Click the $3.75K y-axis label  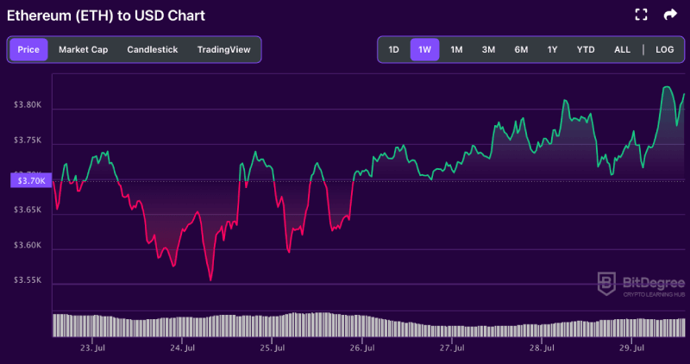[28, 141]
